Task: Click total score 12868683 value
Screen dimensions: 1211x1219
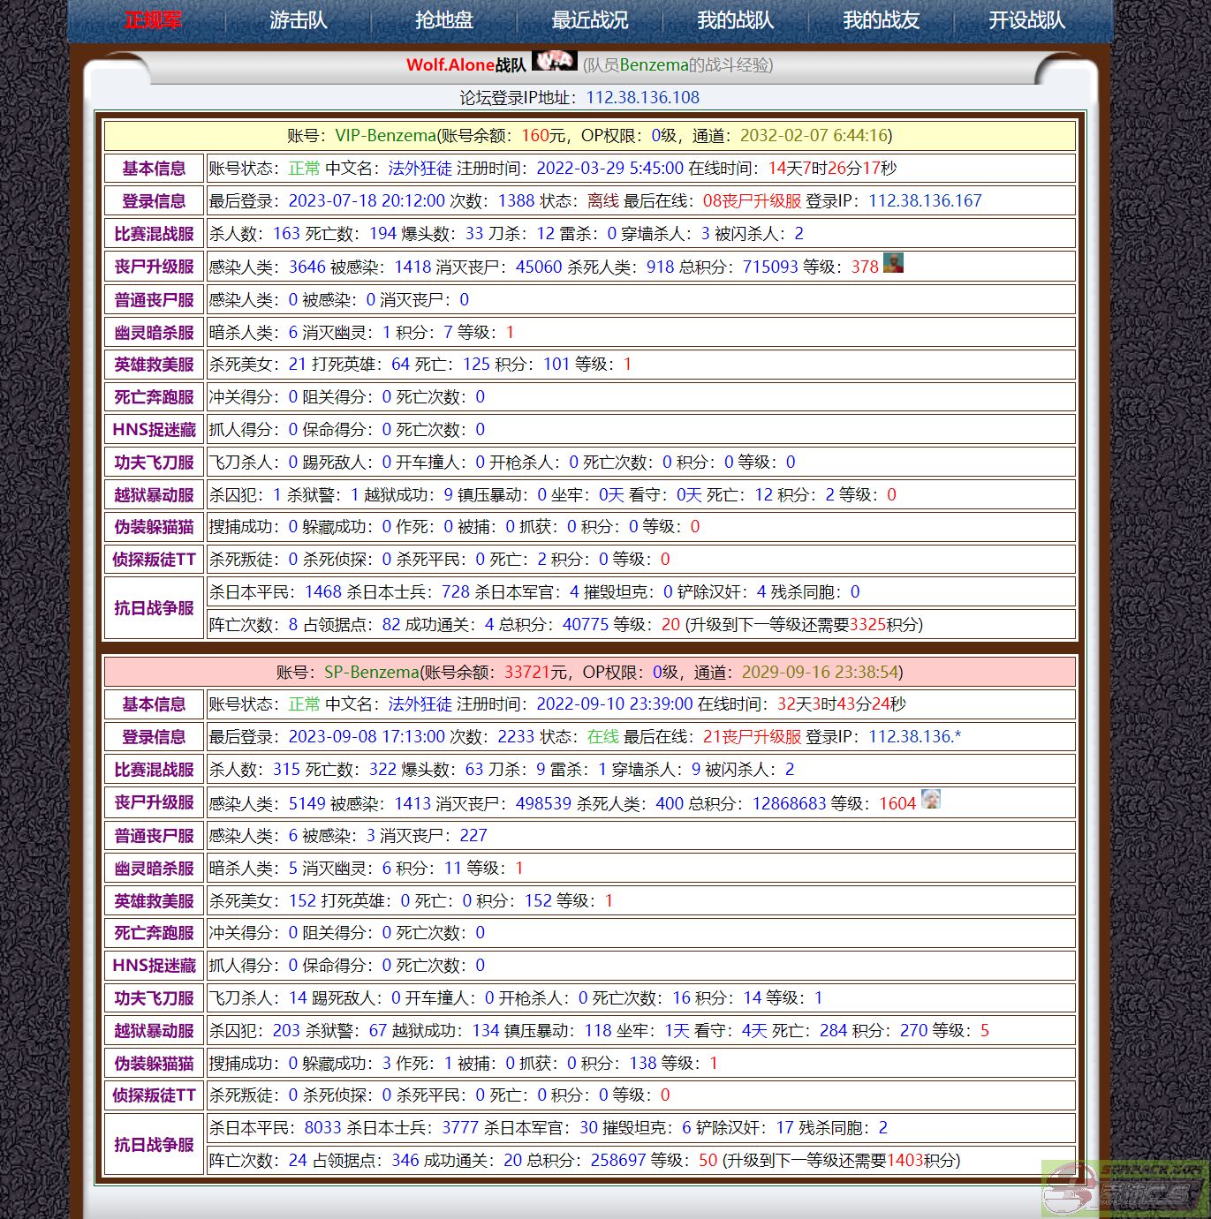Action: [789, 803]
